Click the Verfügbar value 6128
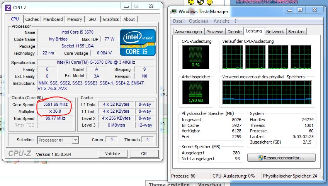The image size is (328, 186). point(236,131)
